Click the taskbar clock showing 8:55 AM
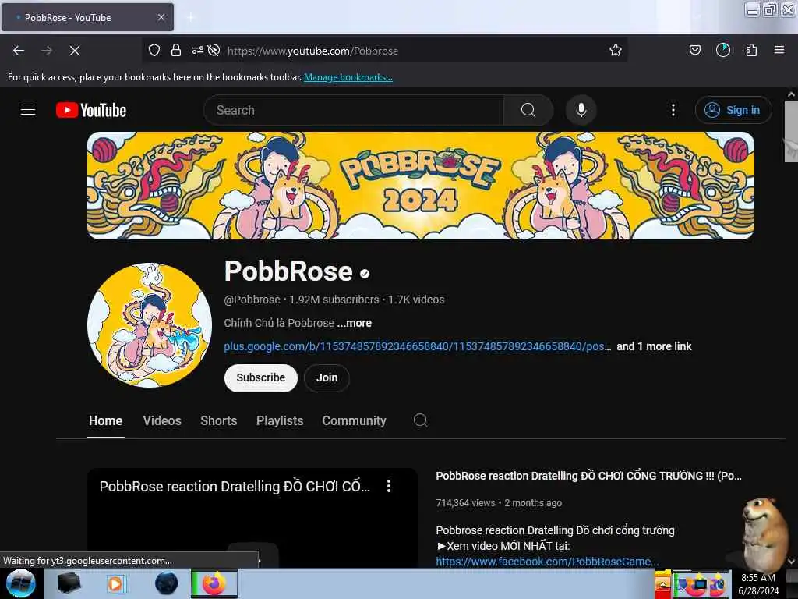Viewport: 798px width, 599px height. (x=758, y=583)
